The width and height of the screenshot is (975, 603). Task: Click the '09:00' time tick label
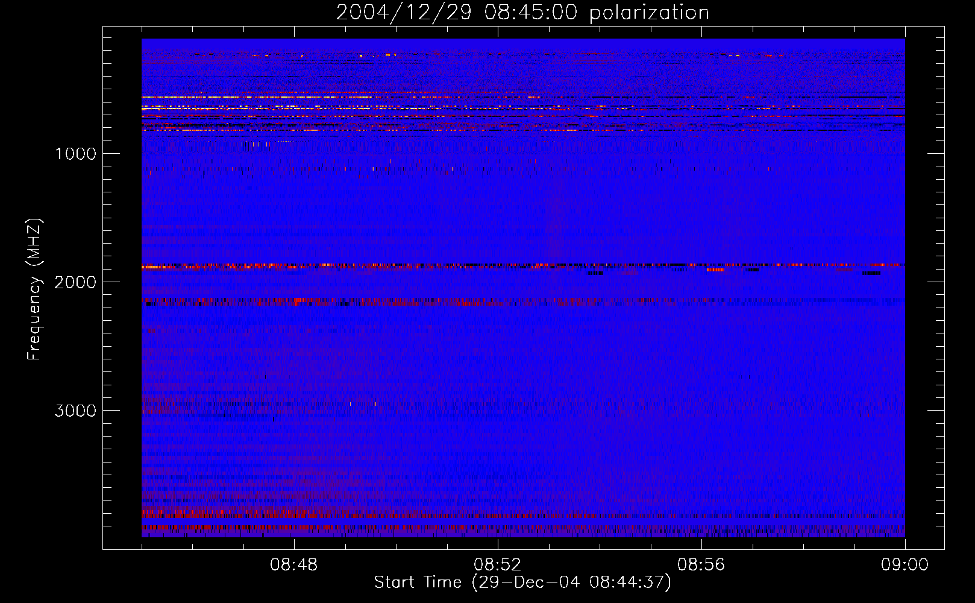click(x=905, y=565)
